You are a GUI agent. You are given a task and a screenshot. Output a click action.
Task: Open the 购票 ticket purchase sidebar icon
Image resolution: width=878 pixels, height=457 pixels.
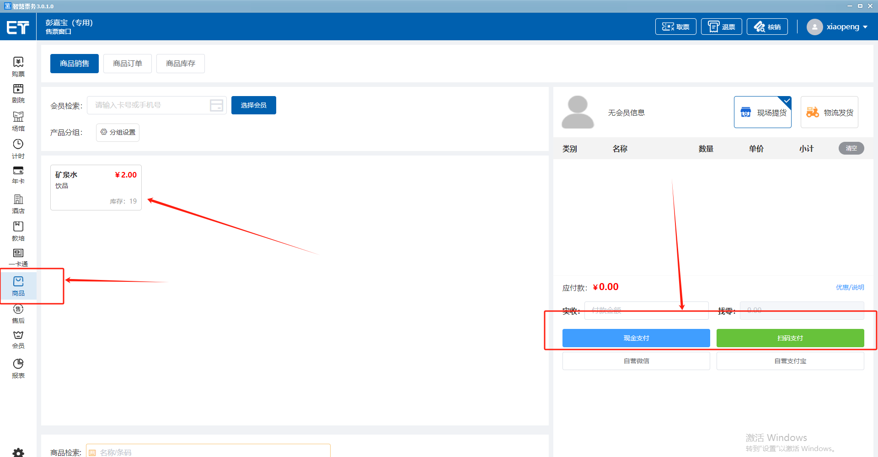tap(18, 66)
